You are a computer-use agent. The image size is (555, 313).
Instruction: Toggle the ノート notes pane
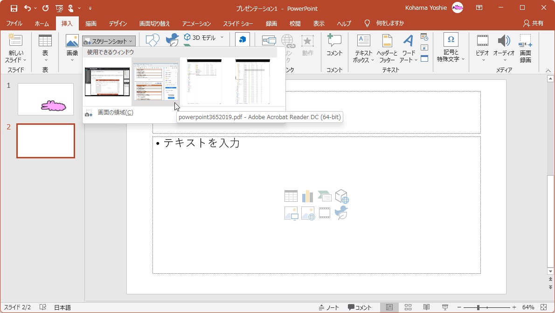(329, 307)
